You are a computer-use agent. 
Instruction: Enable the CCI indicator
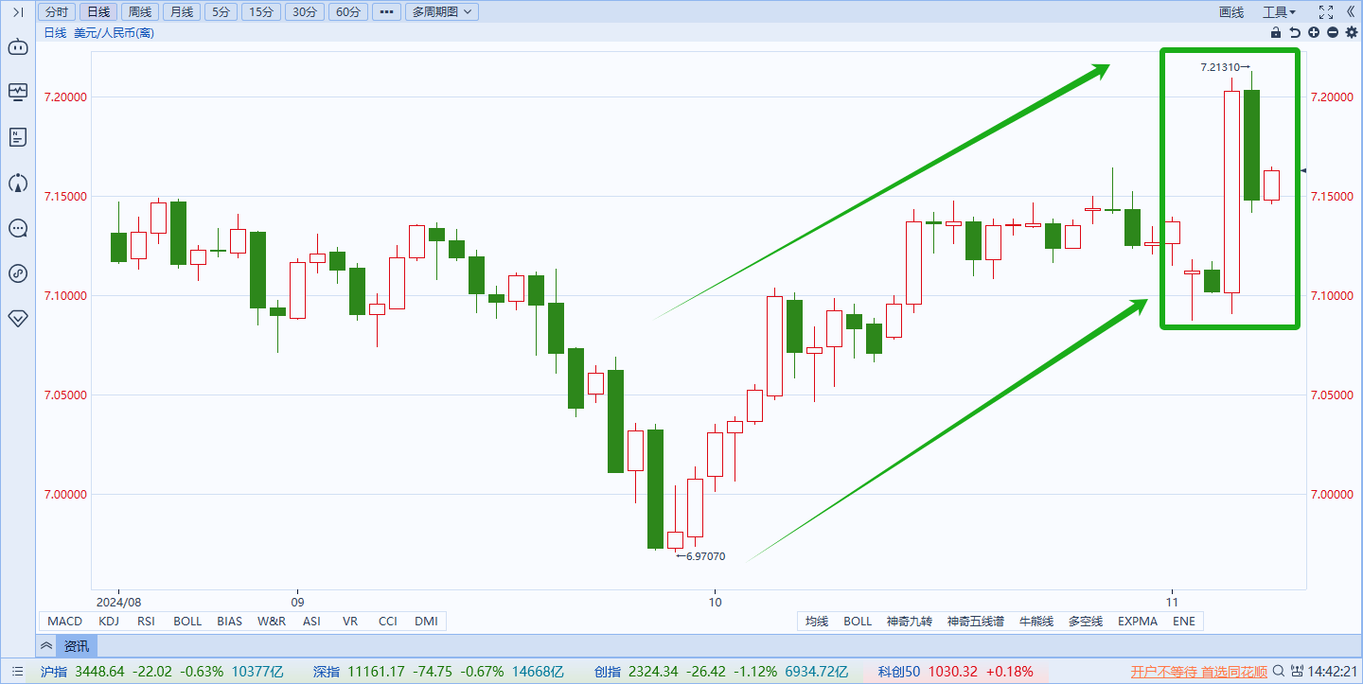tap(388, 622)
